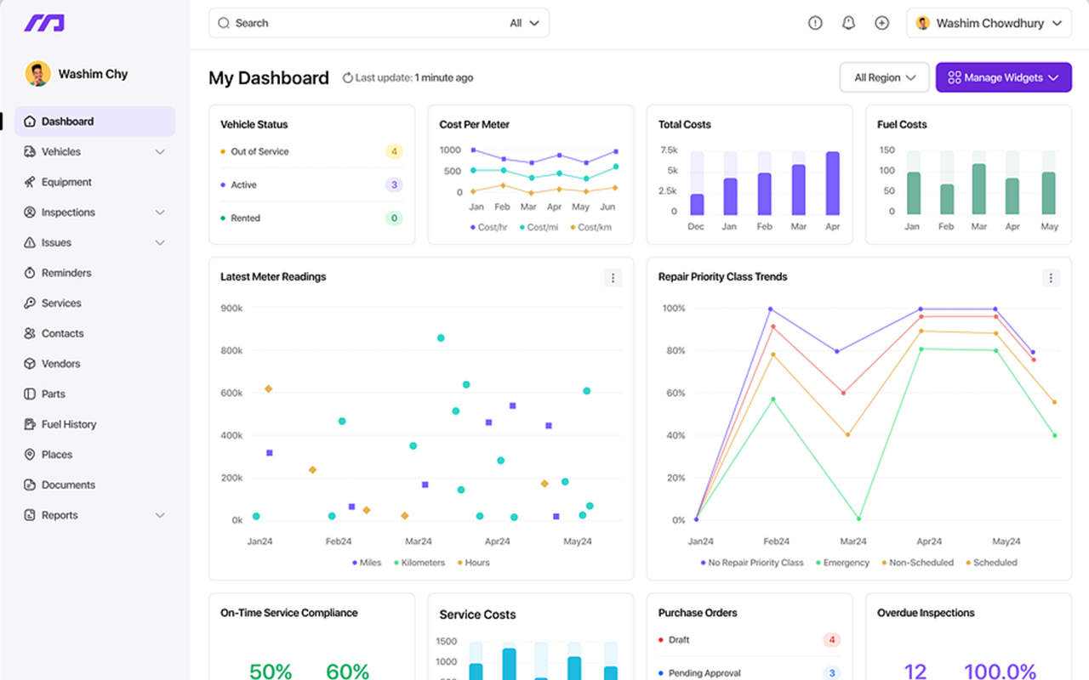Open Fuel History in the sidebar
This screenshot has width=1089, height=680.
[68, 424]
